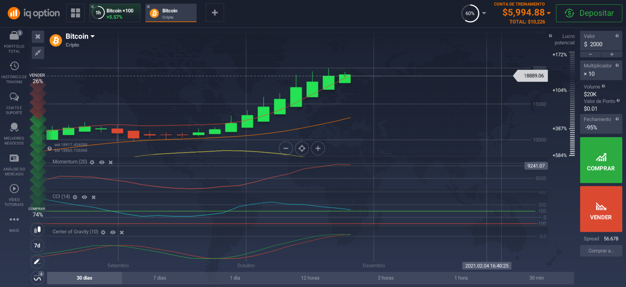Screen dimensions: 626x287
Task: Close the Bitcoin ×100 tab
Action: [x=93, y=7]
